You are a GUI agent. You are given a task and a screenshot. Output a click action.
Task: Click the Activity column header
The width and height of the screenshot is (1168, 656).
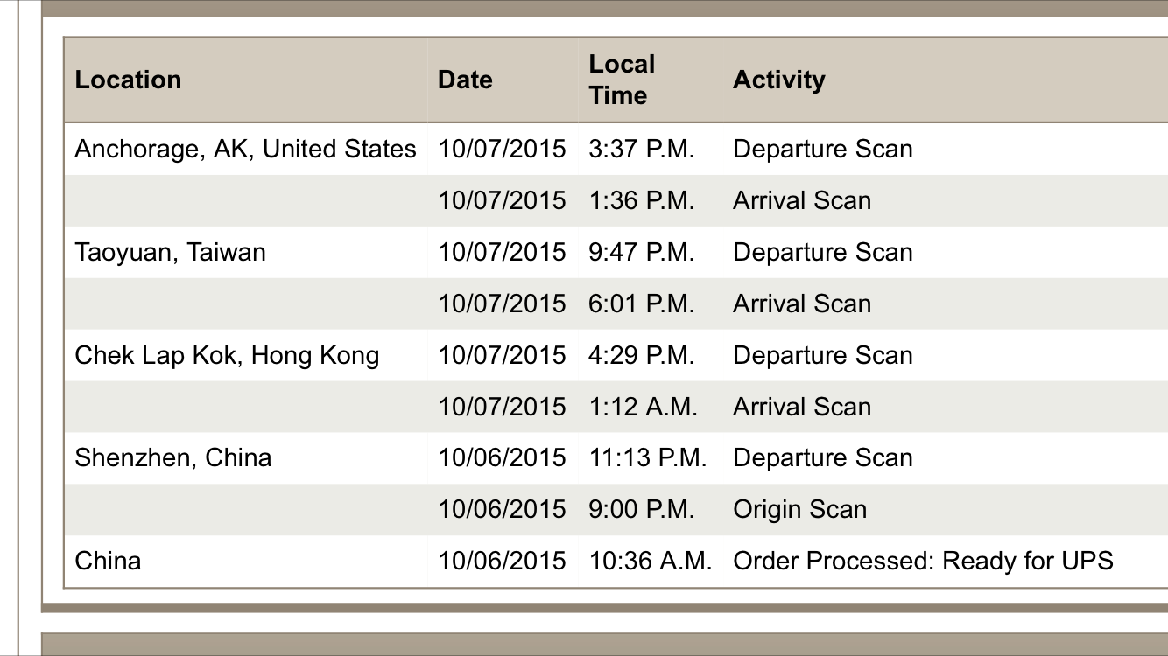pyautogui.click(x=778, y=80)
